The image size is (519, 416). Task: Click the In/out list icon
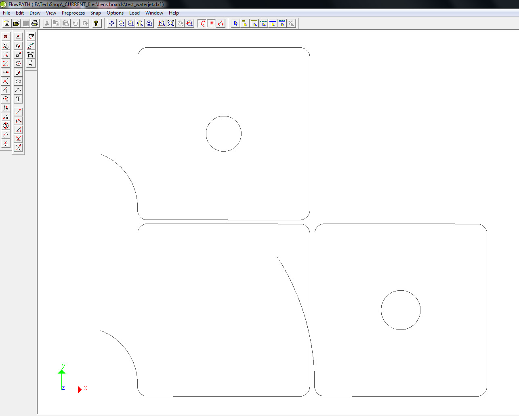31,54
